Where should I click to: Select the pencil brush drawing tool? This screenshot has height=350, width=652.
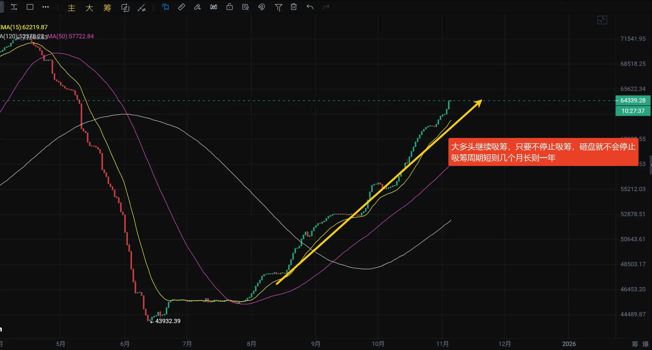click(x=197, y=7)
